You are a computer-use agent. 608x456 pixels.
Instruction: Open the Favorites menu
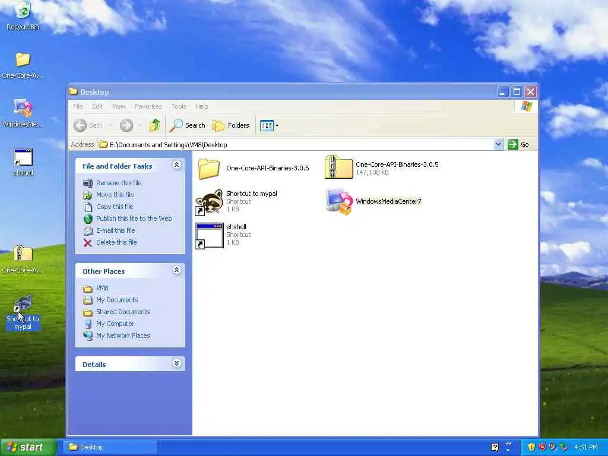148,106
